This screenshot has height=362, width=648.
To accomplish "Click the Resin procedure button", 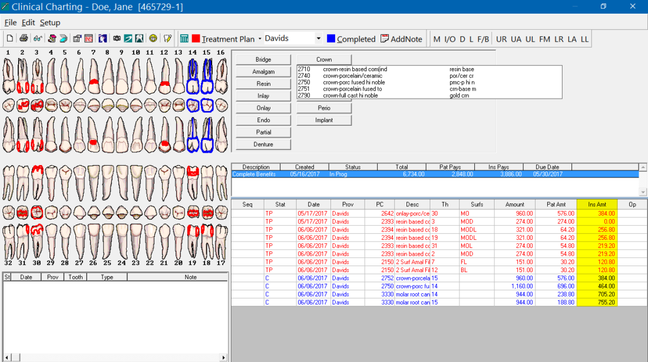I will pos(263,83).
